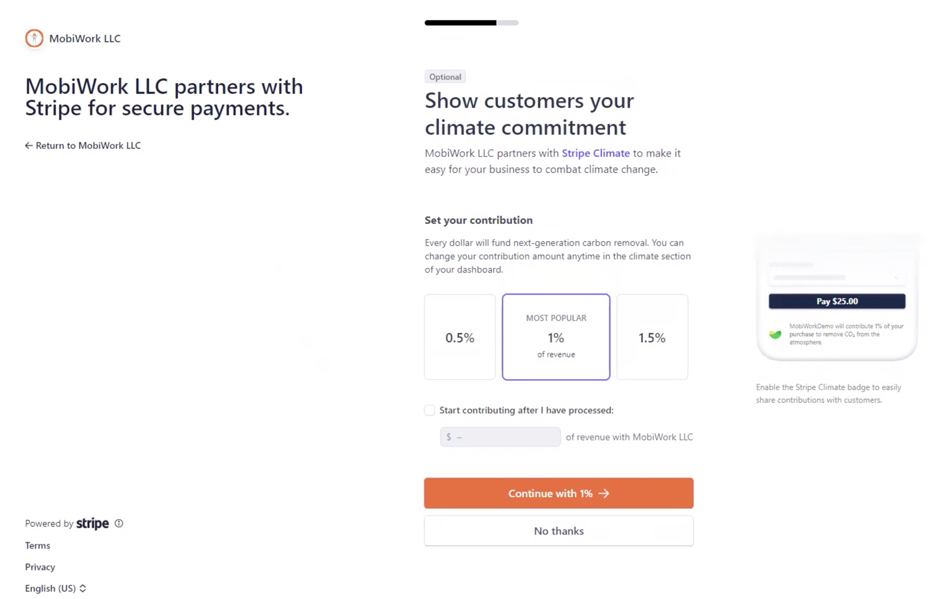Click the back arrow beside Return to MobiWork
Image resolution: width=940 pixels, height=599 pixels.
(x=29, y=146)
